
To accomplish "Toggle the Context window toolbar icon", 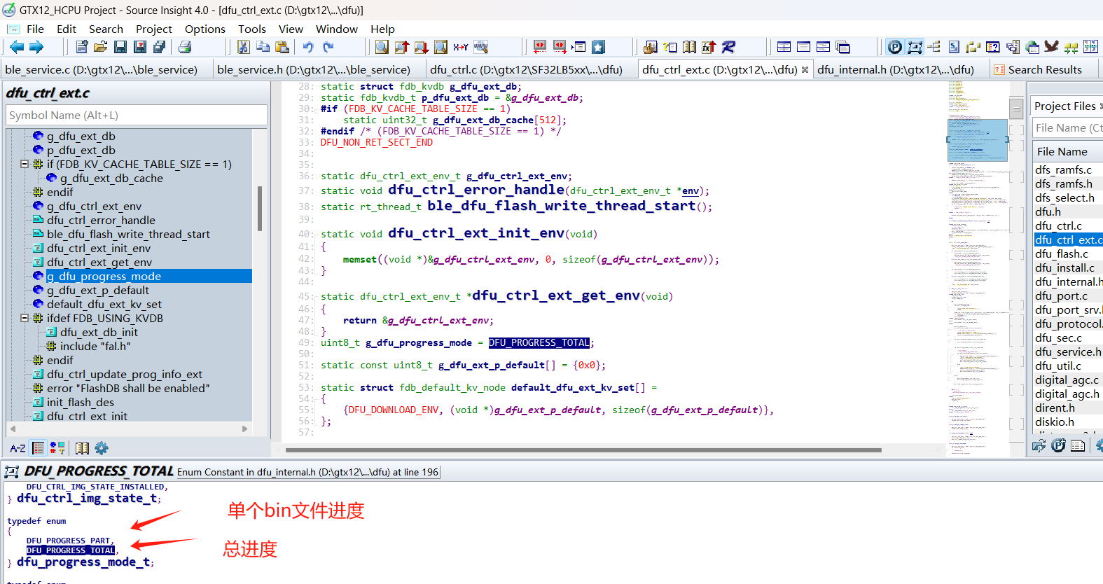I will [x=915, y=47].
